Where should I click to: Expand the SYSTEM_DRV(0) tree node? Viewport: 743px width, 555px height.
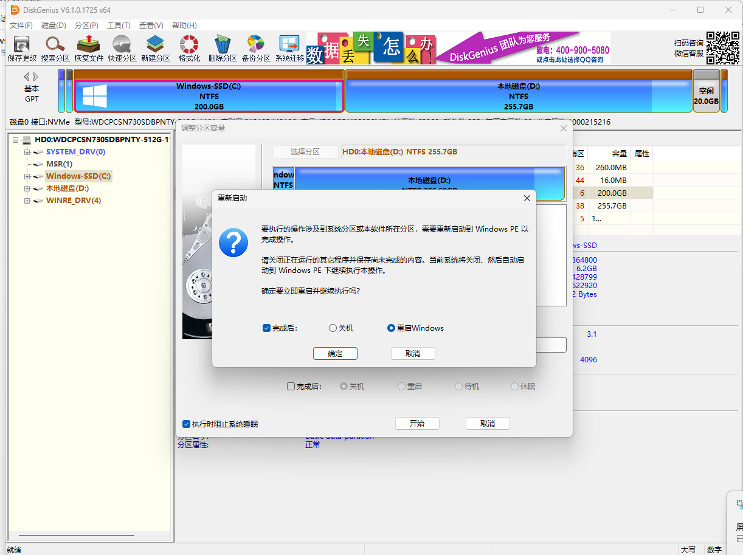pos(27,152)
